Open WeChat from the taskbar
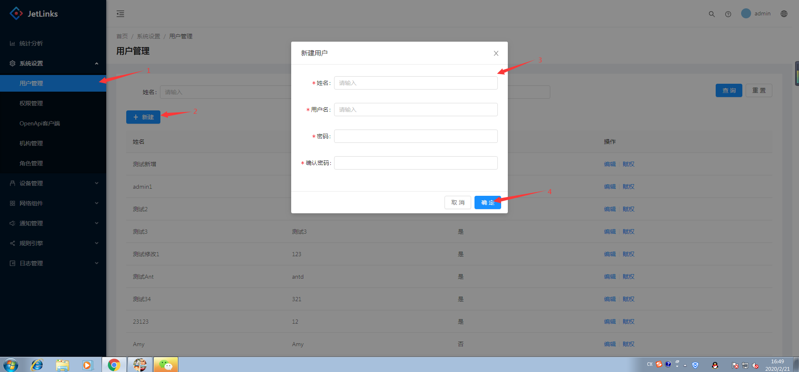This screenshot has height=372, width=799. coord(165,365)
